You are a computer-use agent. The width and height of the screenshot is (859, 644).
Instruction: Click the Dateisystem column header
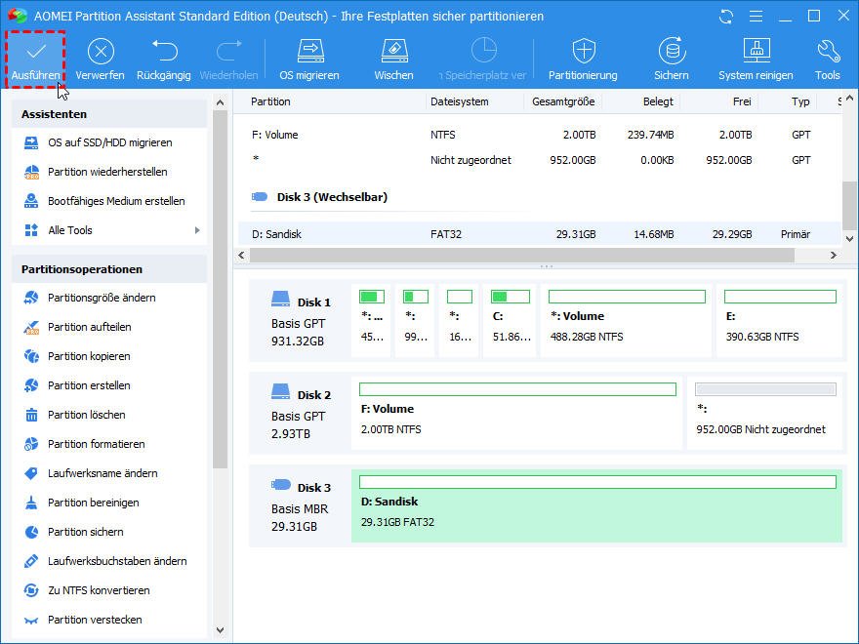[x=460, y=101]
